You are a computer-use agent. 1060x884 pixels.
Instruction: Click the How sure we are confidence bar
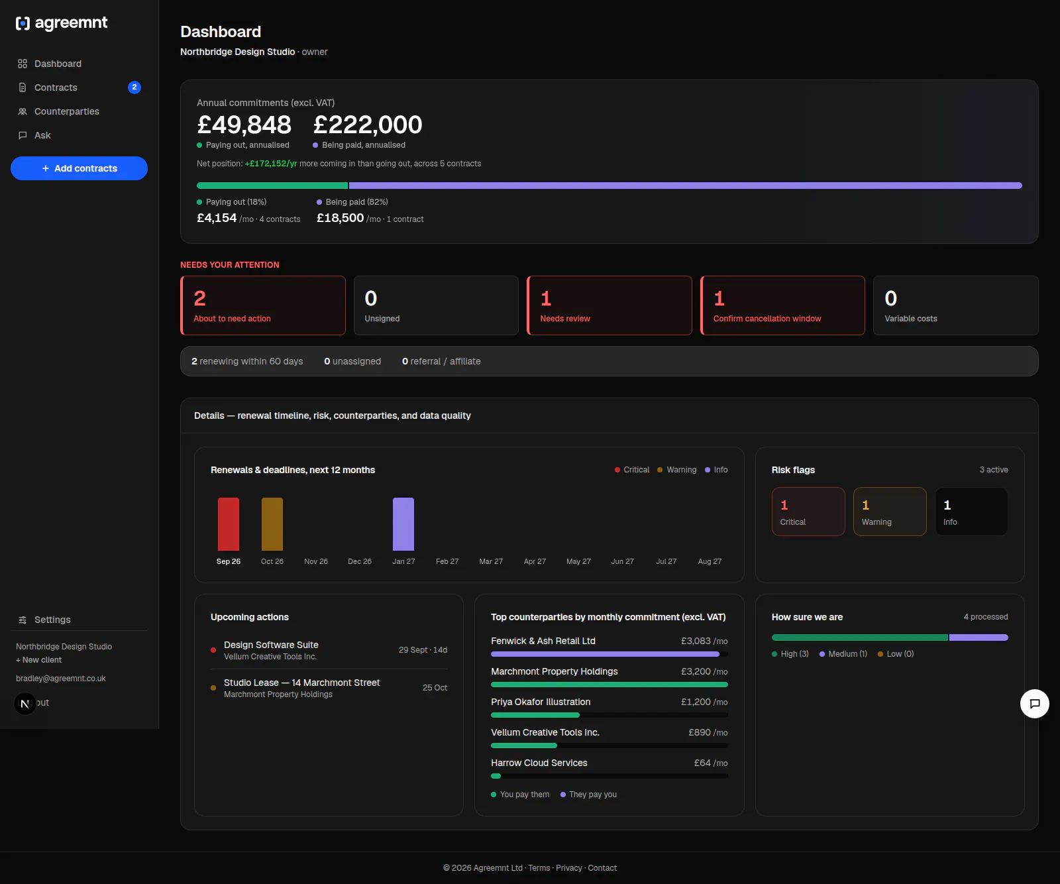tap(890, 637)
